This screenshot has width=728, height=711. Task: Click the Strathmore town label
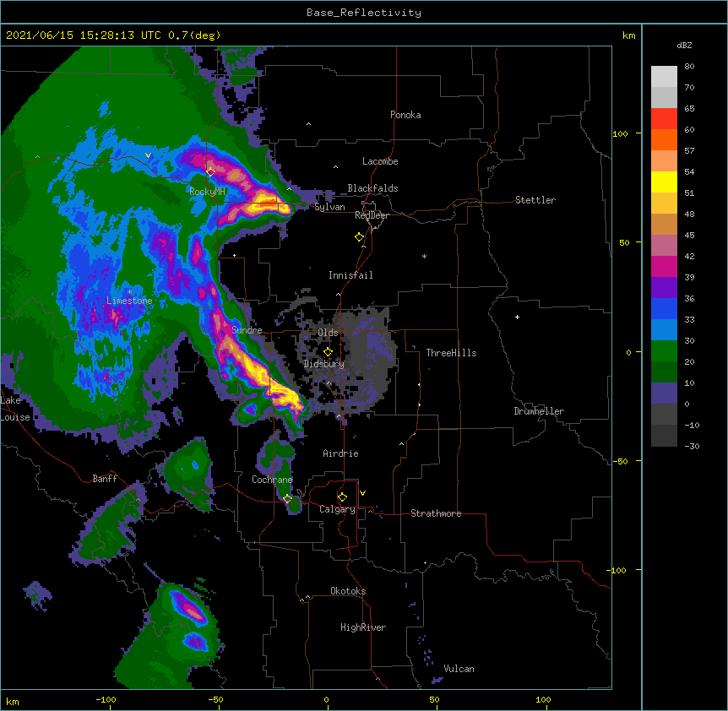436,513
